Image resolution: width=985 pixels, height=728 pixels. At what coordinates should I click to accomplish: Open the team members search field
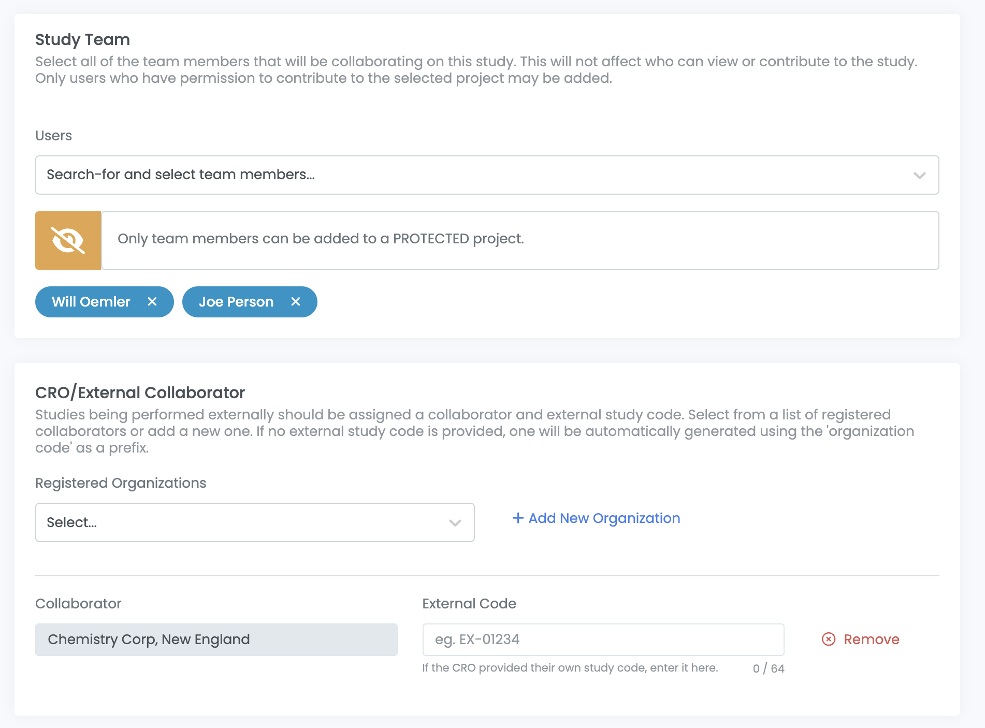point(466,175)
